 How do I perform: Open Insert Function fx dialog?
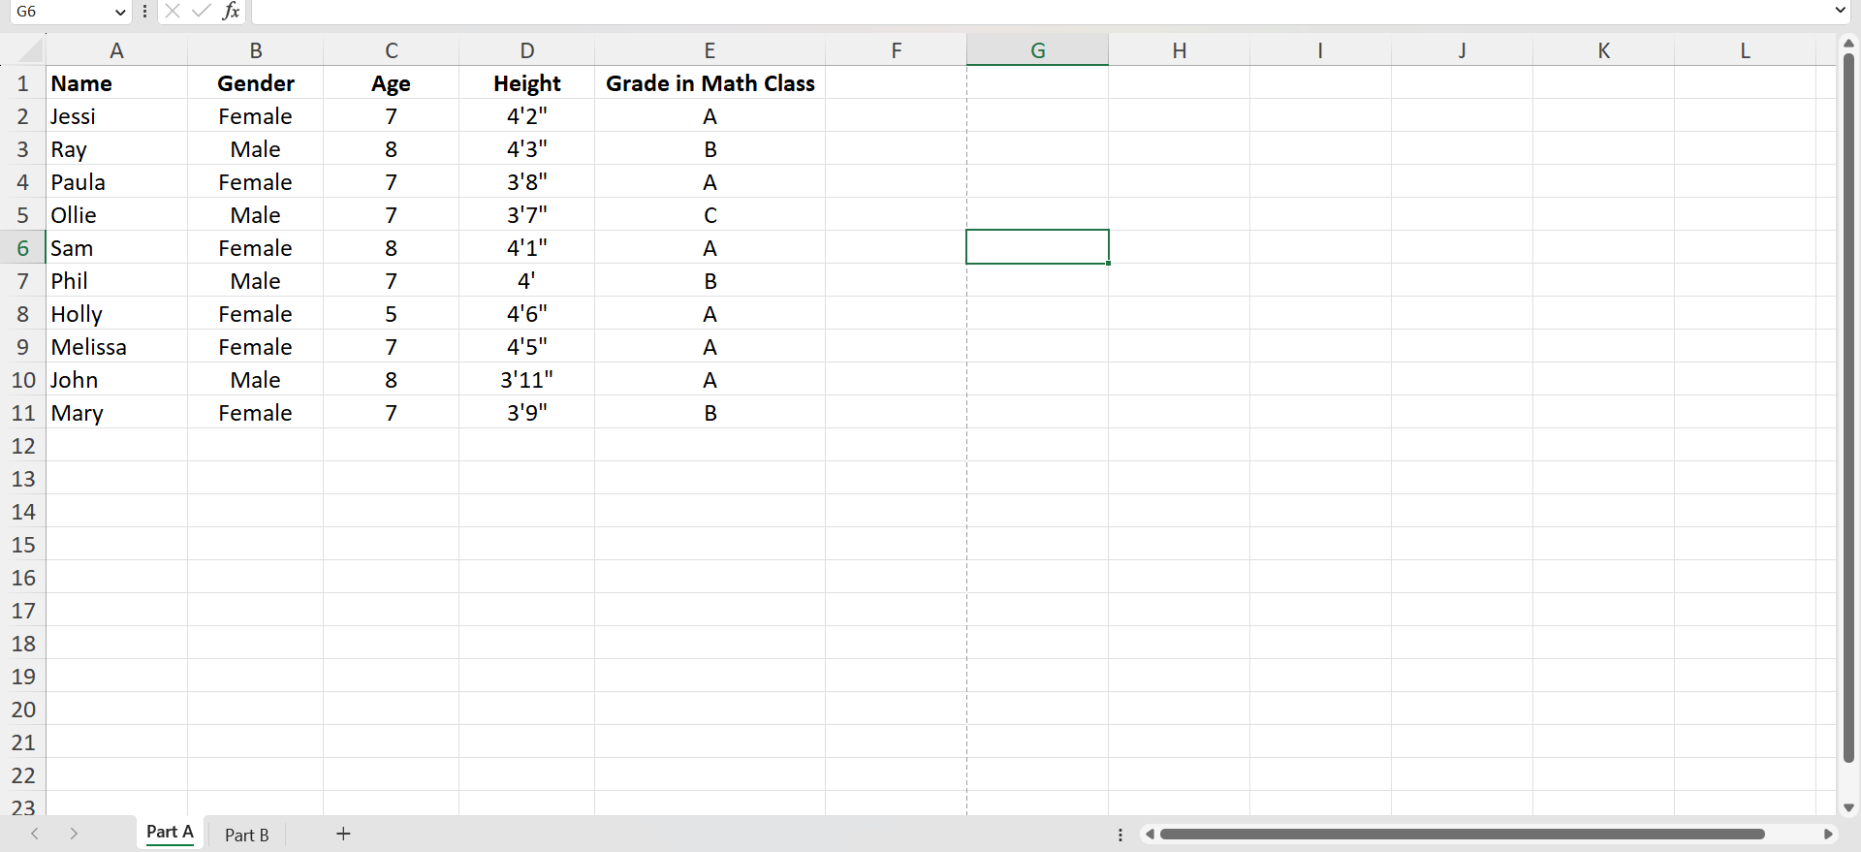pos(231,12)
